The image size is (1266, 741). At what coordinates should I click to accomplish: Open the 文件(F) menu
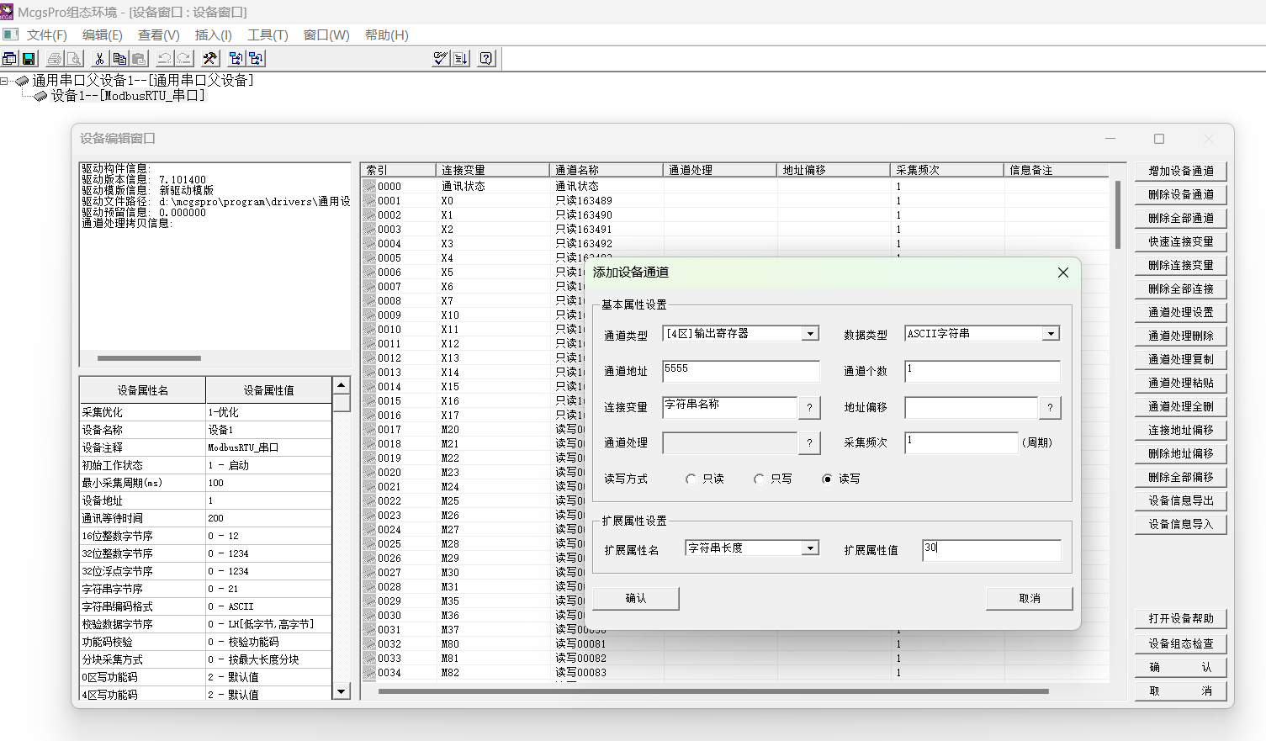[x=46, y=34]
